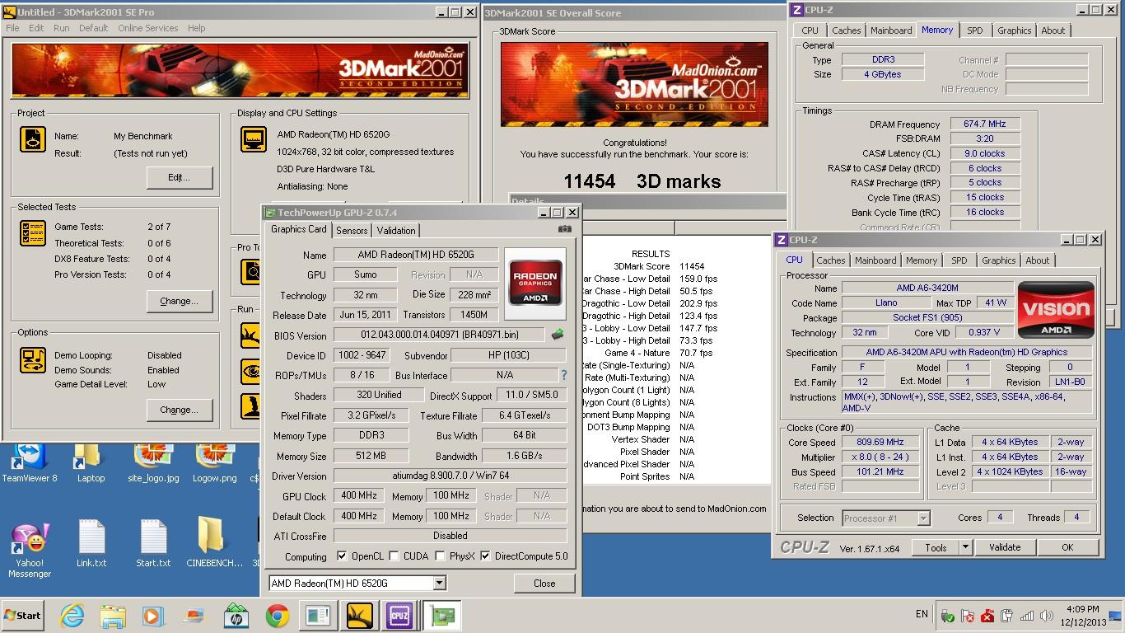Open Logow.png on the desktop
This screenshot has width=1125, height=633.
point(214,463)
